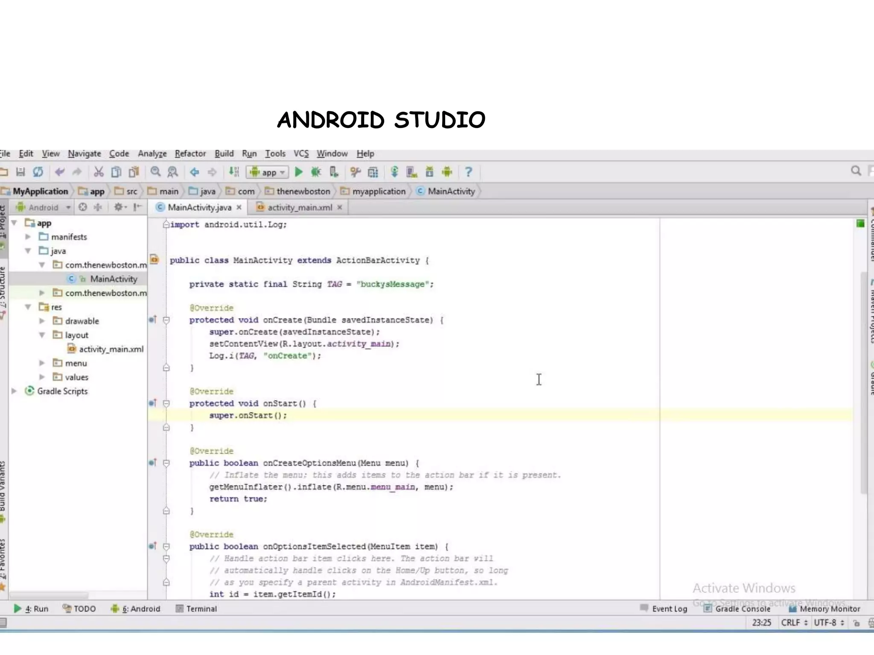
Task: Collapse the java folder node
Action: [28, 251]
